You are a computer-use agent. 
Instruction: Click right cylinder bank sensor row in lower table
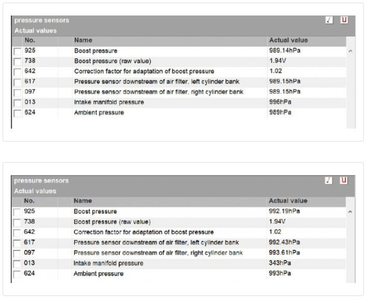(179, 253)
